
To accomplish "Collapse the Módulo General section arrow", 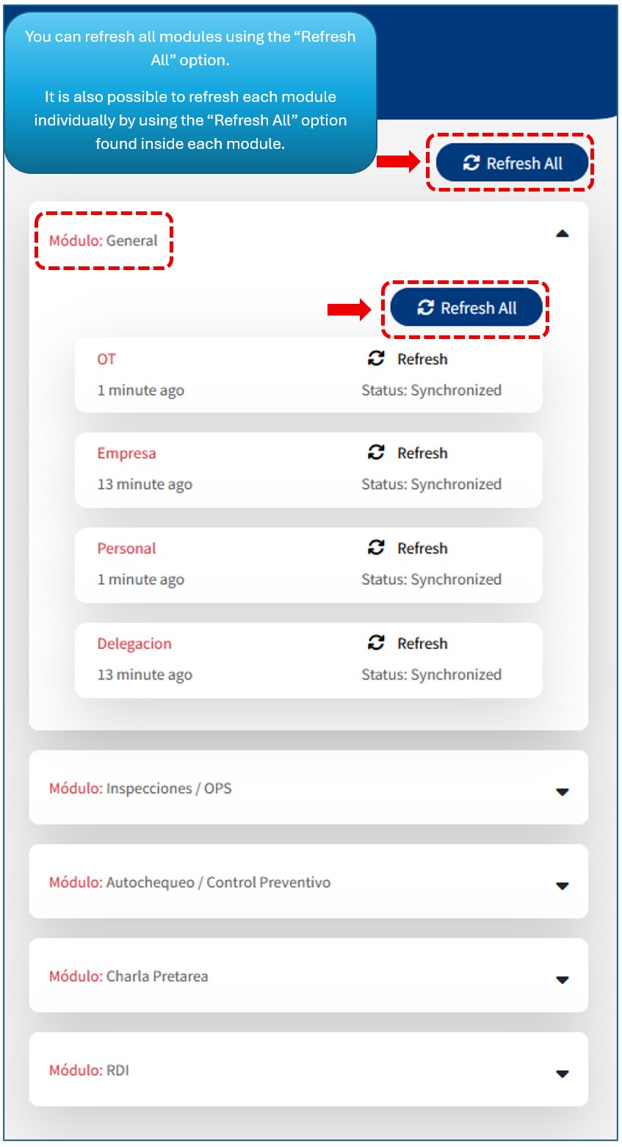I will pyautogui.click(x=562, y=234).
